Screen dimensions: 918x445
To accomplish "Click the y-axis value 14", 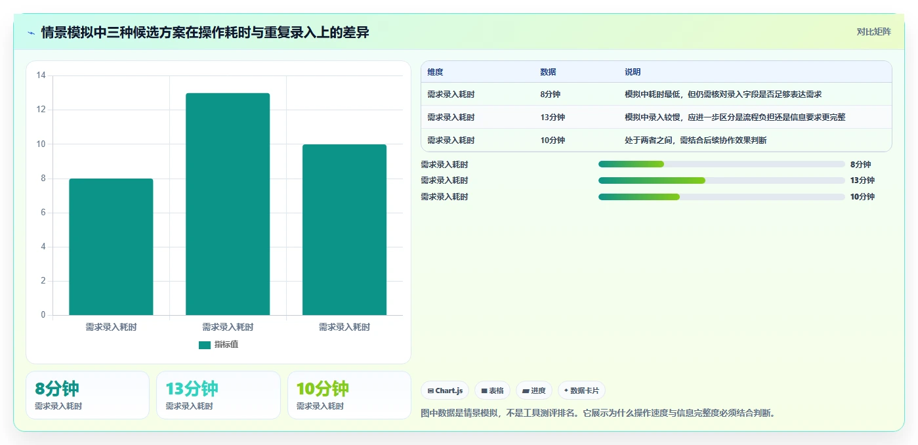I will click(41, 75).
